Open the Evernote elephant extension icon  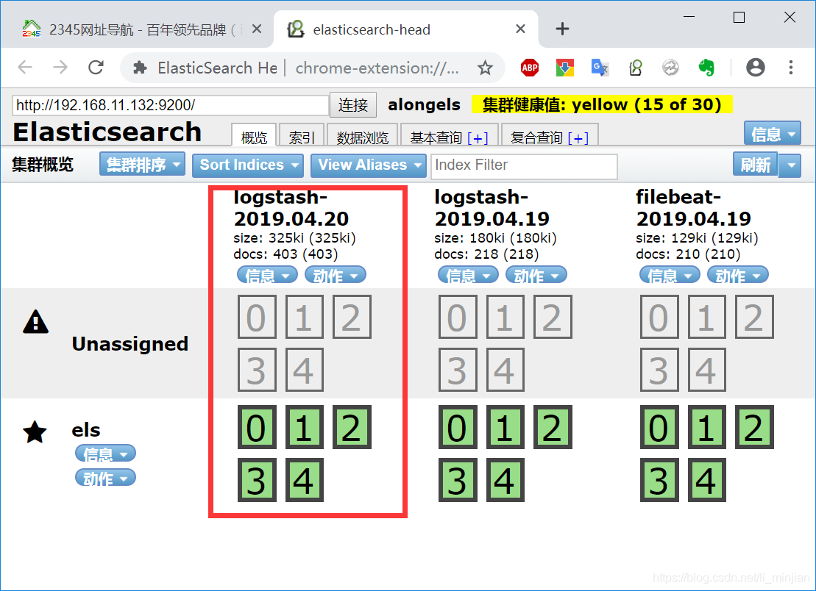[x=706, y=68]
